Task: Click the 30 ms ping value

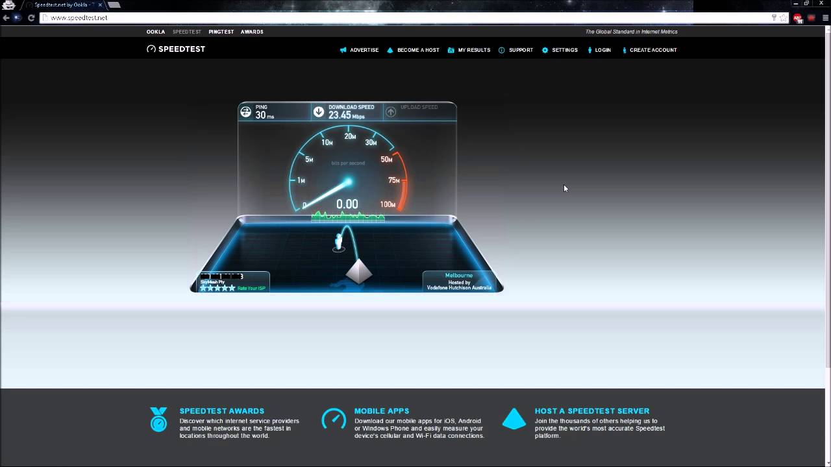Action: [x=264, y=115]
